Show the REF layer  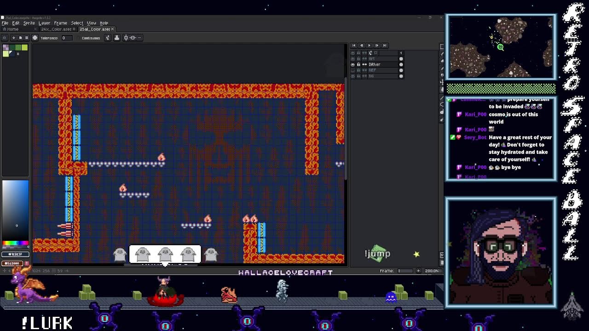point(353,70)
